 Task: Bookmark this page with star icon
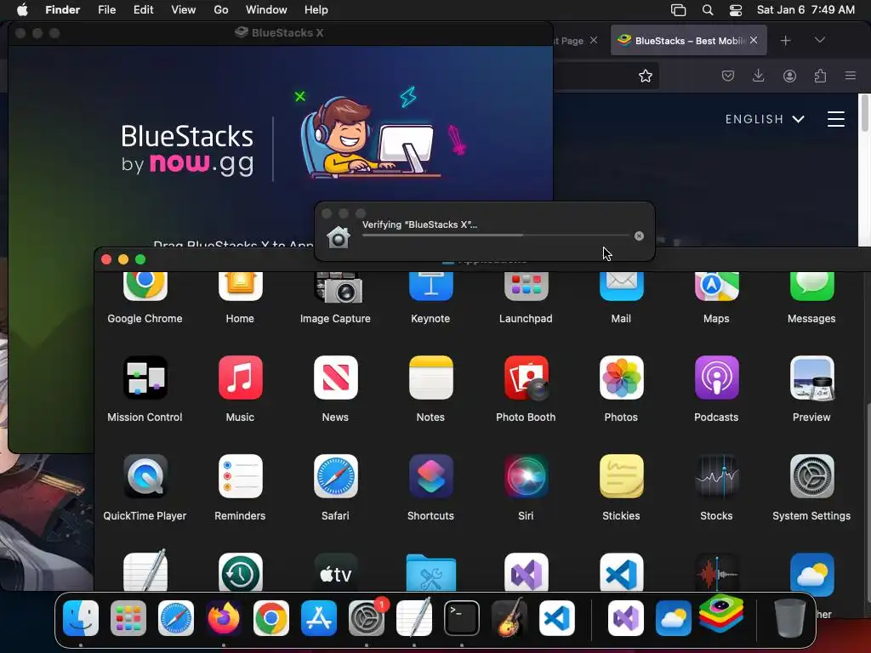click(645, 76)
